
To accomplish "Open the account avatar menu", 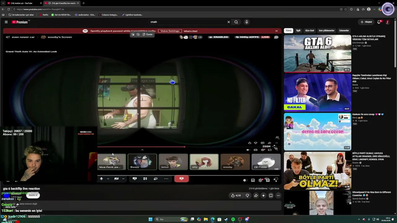I will point(387,22).
